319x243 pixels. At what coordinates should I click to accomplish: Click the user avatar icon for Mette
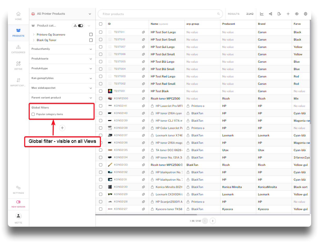pyautogui.click(x=18, y=216)
